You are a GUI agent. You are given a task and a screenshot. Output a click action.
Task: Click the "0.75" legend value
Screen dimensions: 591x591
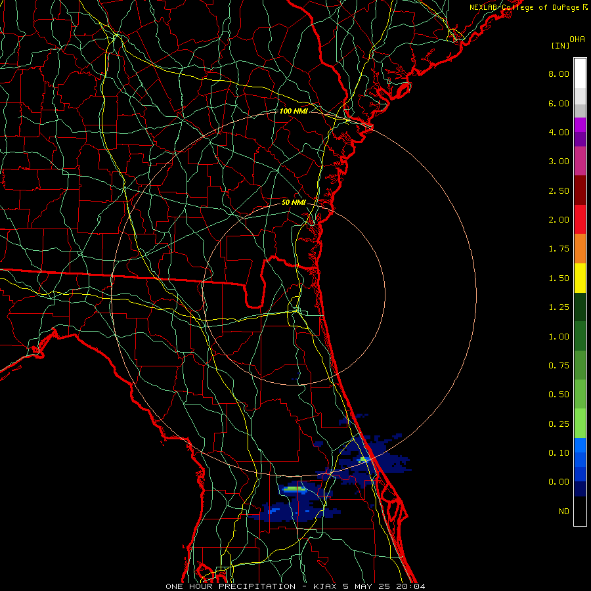coord(559,366)
